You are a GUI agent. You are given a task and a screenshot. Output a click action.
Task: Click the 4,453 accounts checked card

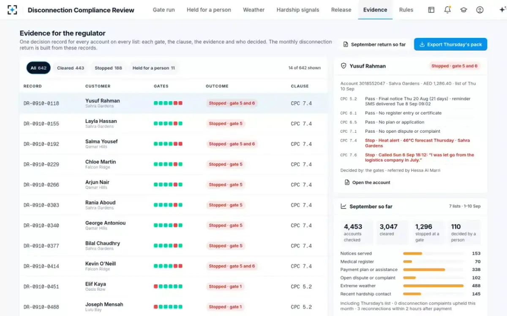(357, 232)
